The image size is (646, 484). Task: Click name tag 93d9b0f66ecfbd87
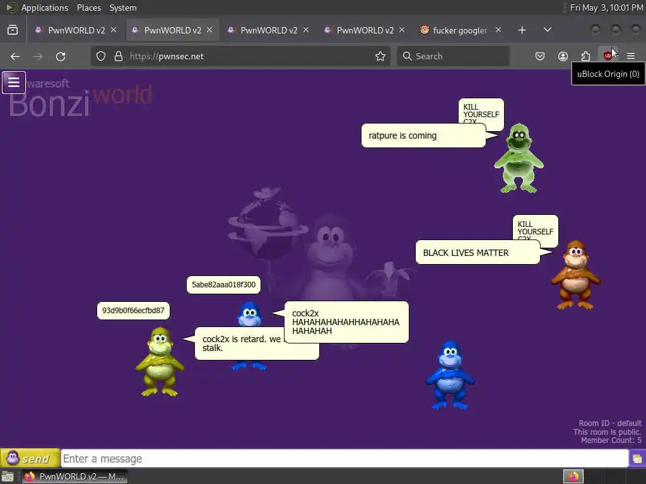click(133, 311)
